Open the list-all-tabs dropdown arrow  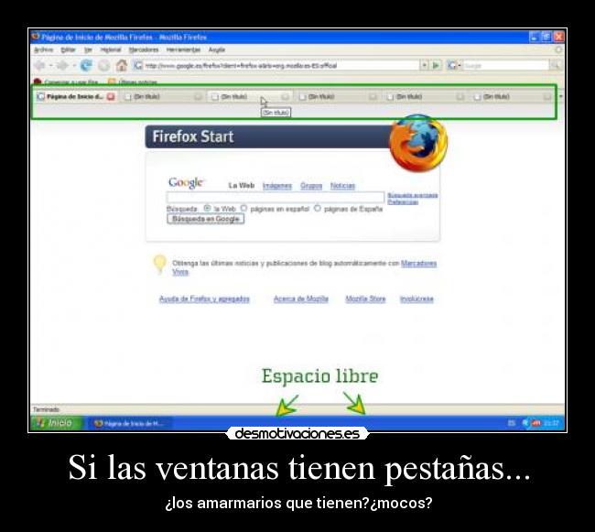560,96
